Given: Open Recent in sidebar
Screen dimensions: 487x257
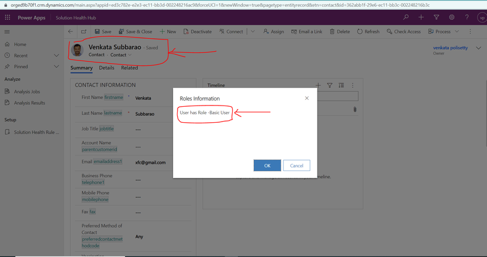Looking at the screenshot, I should (x=21, y=56).
